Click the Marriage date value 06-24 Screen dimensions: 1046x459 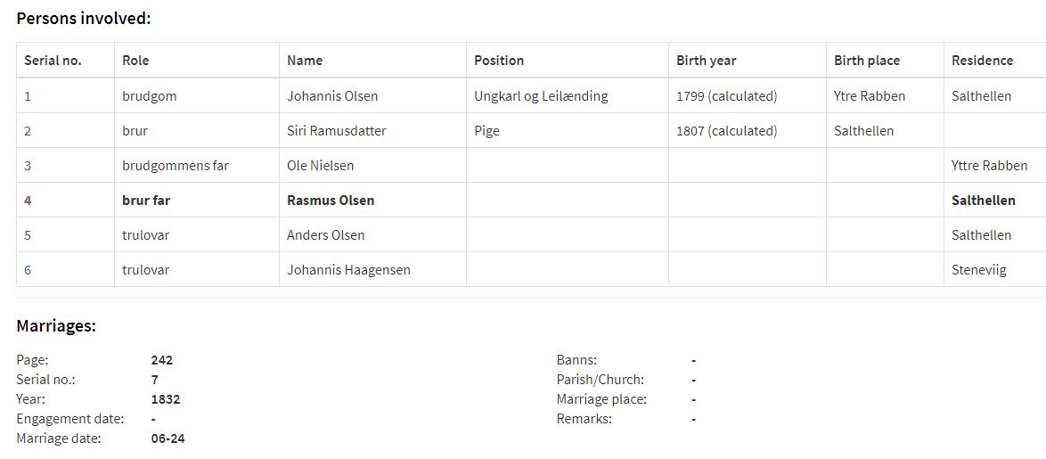(168, 439)
